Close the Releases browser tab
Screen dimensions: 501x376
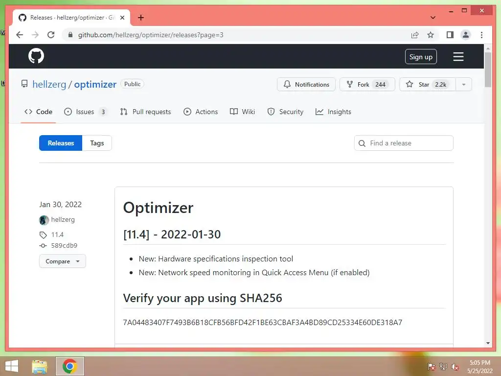point(122,18)
